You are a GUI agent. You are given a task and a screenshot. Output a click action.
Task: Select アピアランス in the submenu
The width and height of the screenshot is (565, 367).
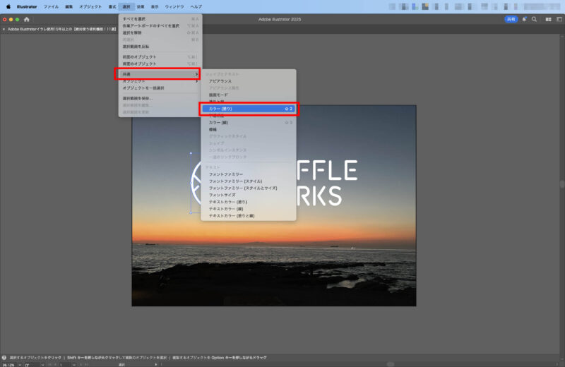(x=220, y=81)
